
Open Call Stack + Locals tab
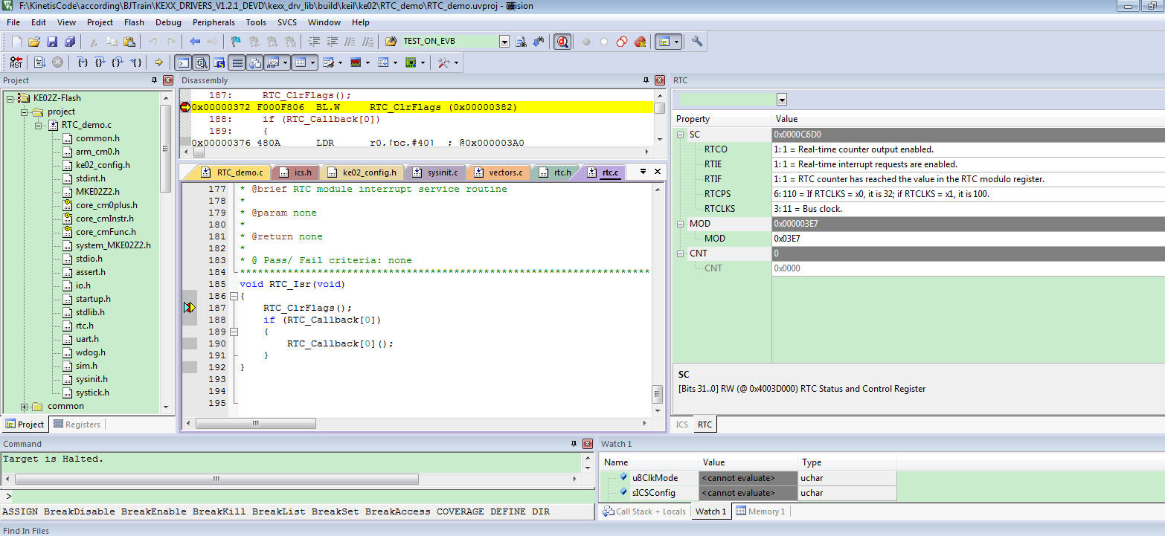pos(644,511)
